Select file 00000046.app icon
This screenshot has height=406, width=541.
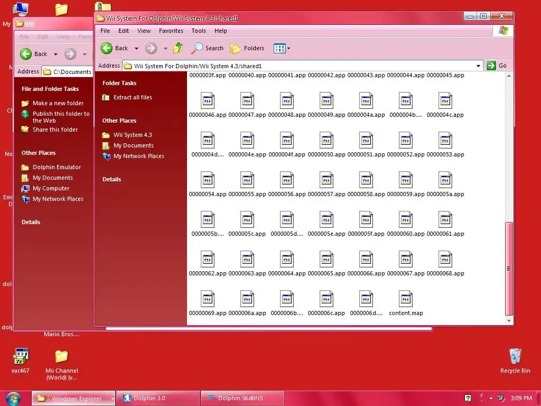(x=208, y=101)
